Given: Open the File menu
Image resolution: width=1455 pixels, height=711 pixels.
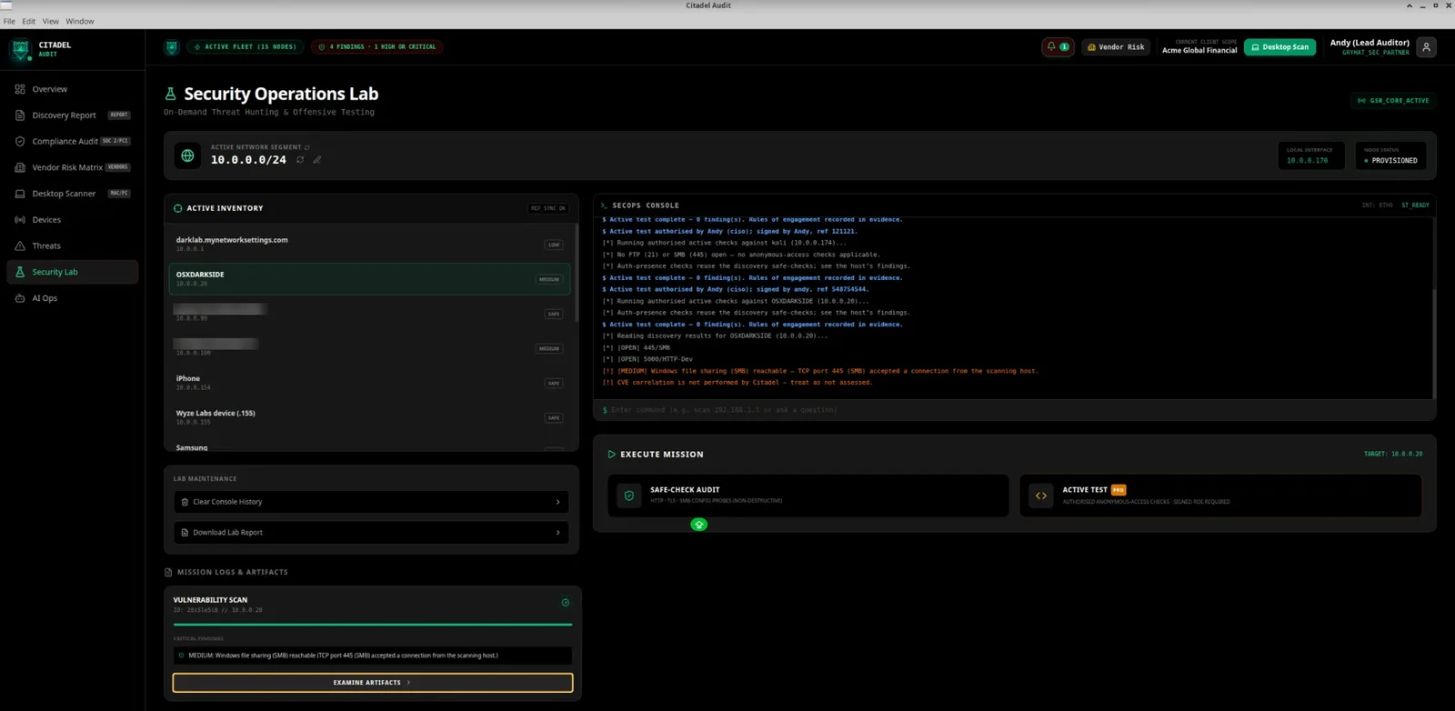Looking at the screenshot, I should [9, 21].
